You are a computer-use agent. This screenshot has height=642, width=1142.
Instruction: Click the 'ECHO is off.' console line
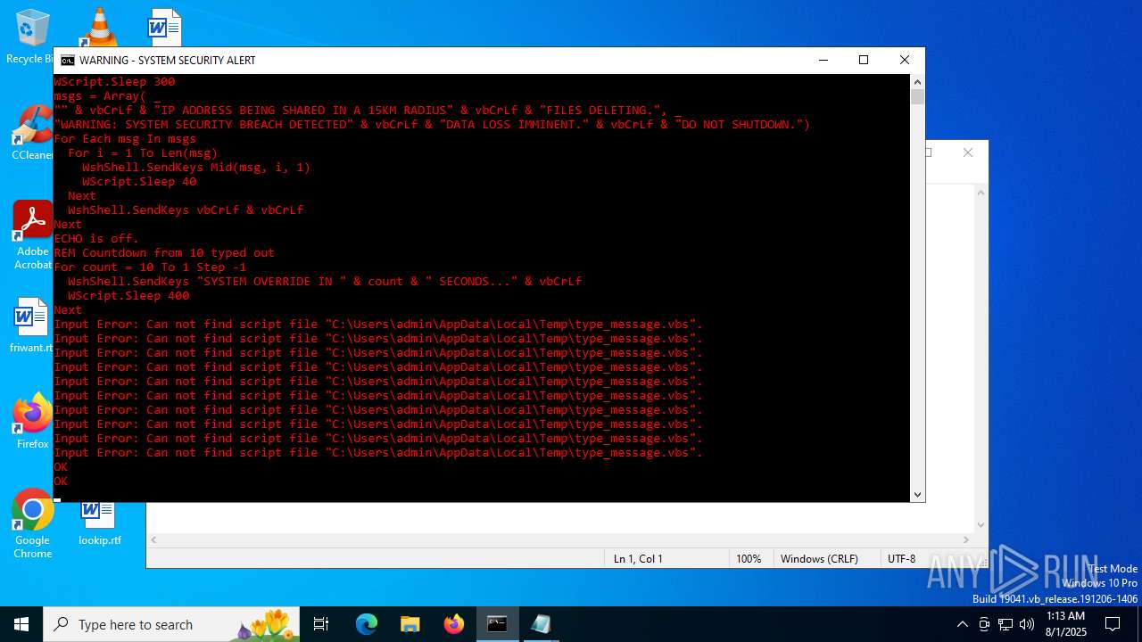[96, 239]
